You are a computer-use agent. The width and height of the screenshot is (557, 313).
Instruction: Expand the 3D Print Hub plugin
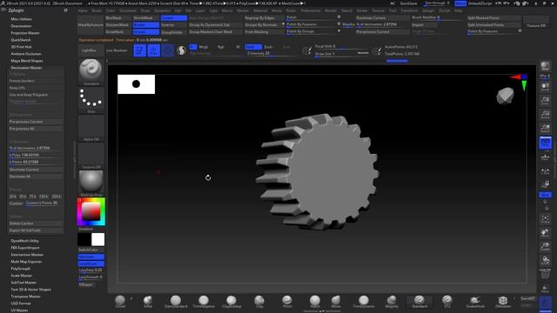[x=21, y=47]
